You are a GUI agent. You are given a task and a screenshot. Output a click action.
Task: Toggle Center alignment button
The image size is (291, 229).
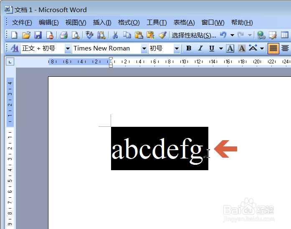pos(285,48)
